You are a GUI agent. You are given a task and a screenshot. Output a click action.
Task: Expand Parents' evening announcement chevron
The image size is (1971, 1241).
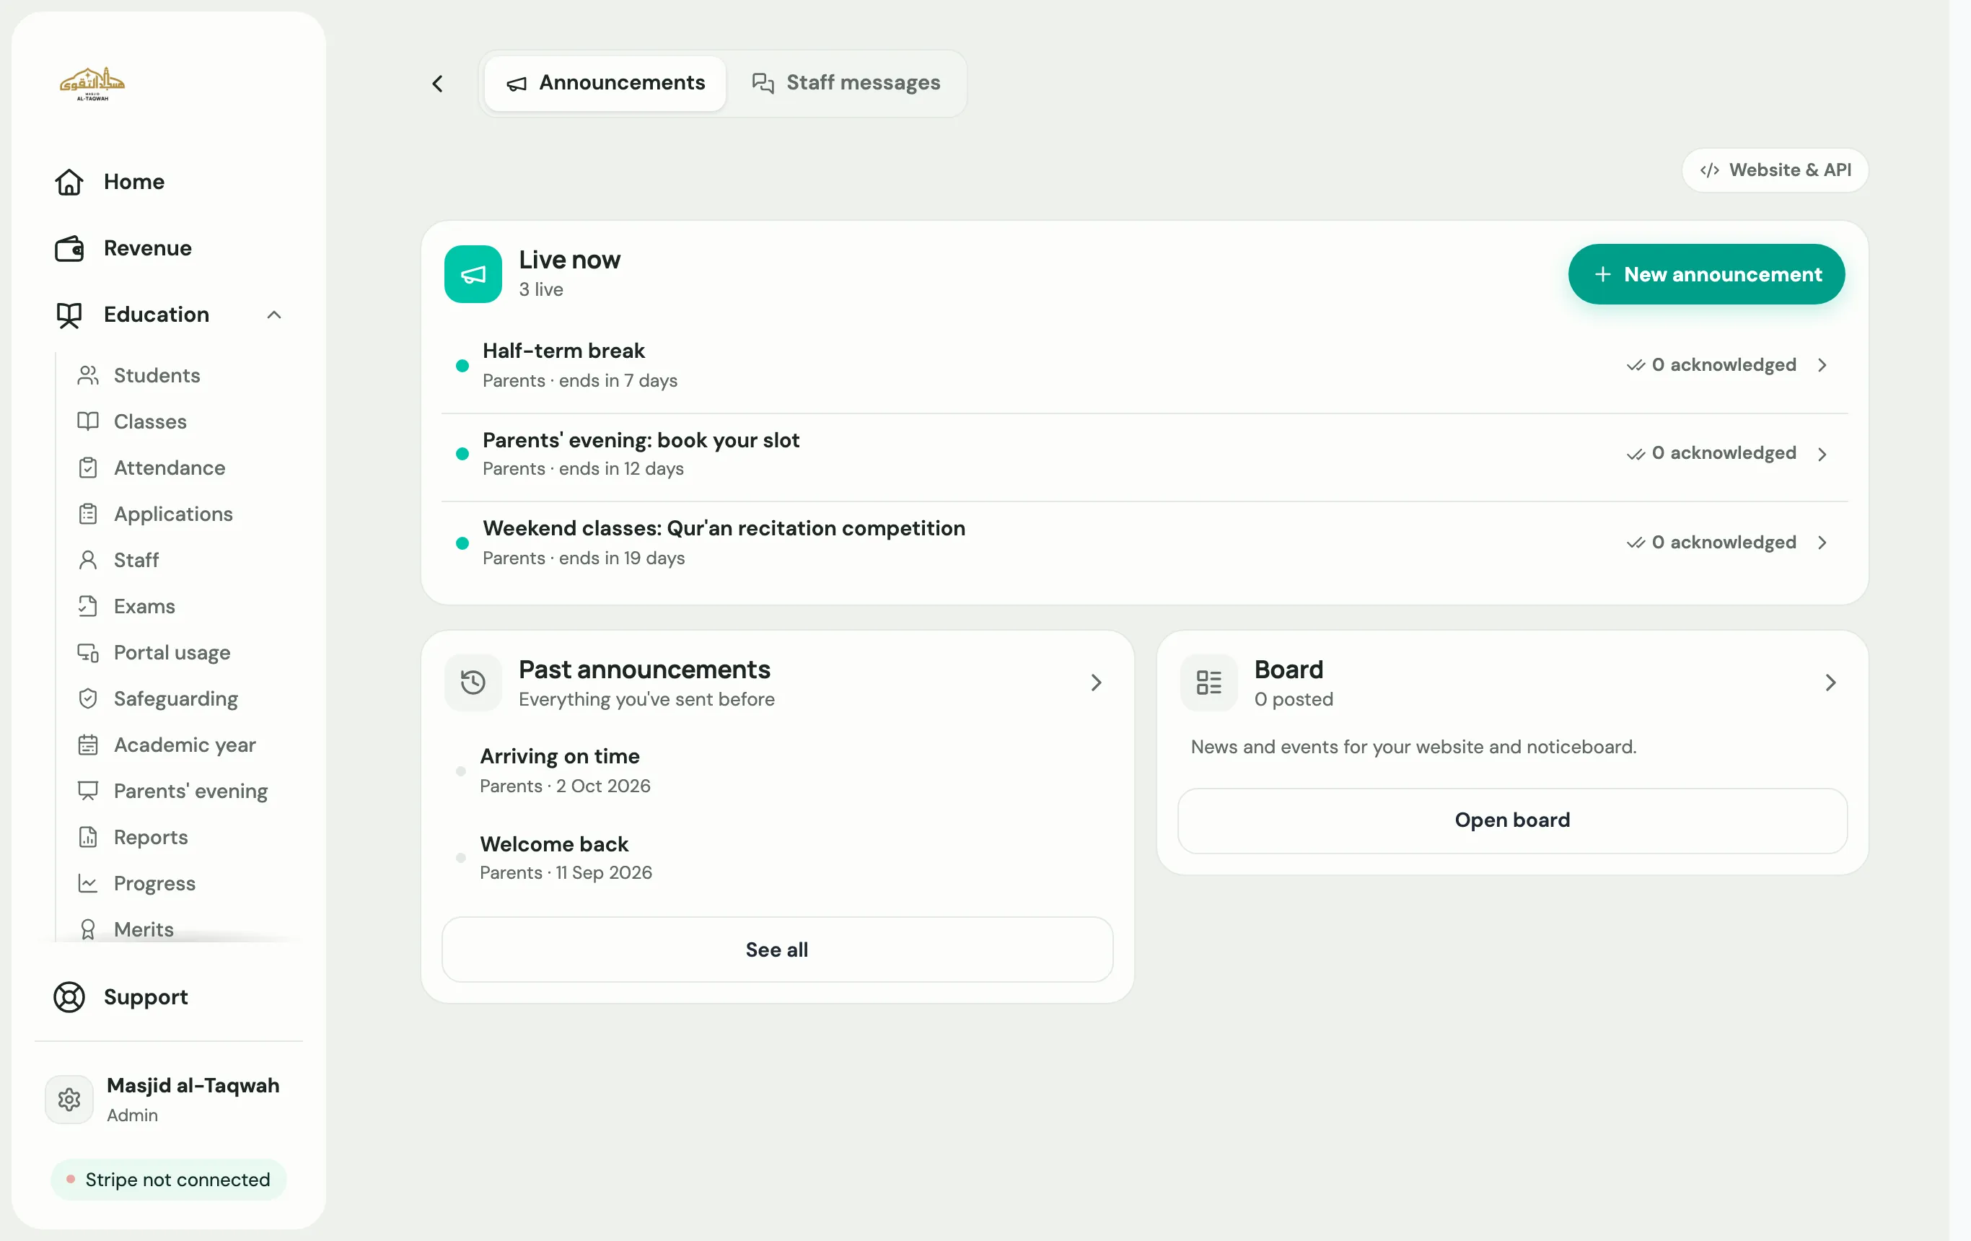tap(1822, 454)
